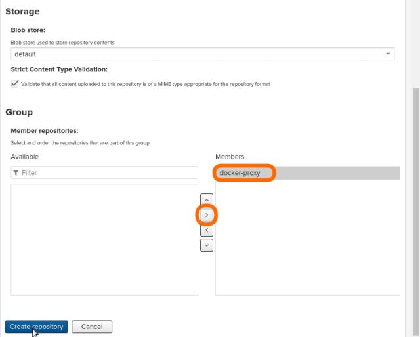
Task: Select the 'default' blob store combo box
Action: 197,54
